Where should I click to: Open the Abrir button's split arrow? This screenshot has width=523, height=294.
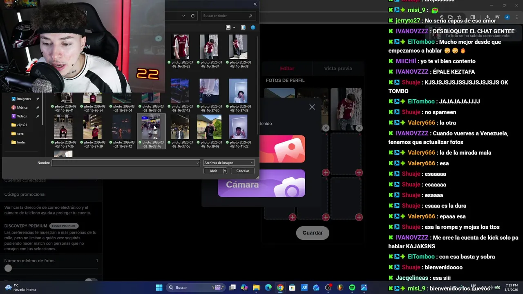click(225, 171)
